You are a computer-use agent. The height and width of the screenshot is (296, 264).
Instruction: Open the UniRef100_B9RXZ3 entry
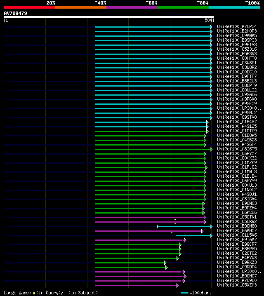point(237,262)
